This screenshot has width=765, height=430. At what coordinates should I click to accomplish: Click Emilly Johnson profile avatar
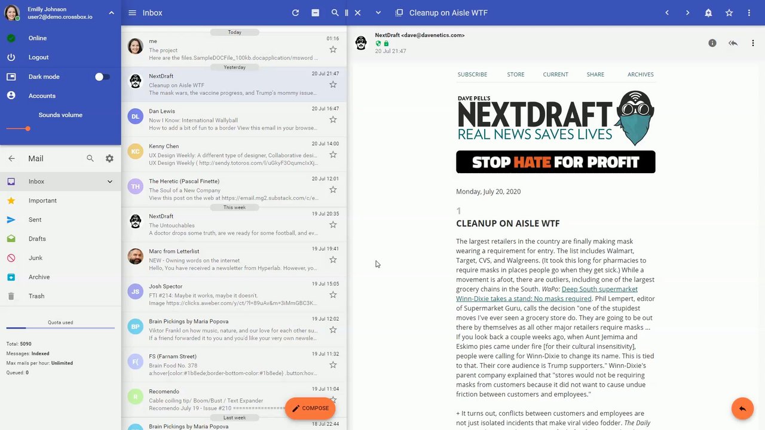[x=12, y=13]
